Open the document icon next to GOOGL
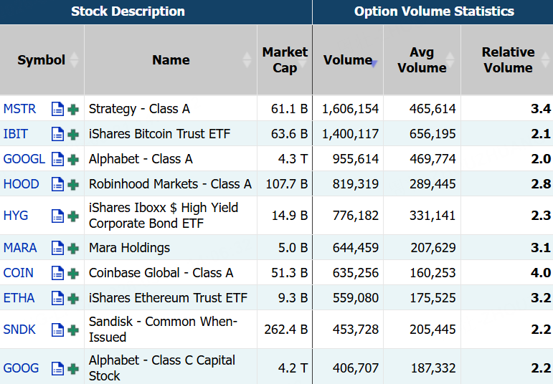 57,159
